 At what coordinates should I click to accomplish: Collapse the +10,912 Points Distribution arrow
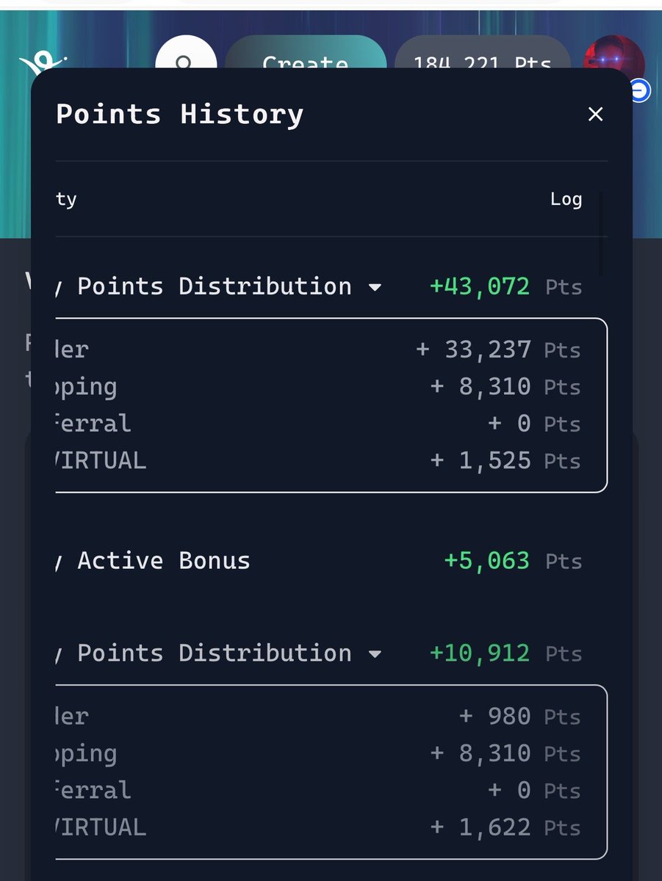(x=375, y=655)
